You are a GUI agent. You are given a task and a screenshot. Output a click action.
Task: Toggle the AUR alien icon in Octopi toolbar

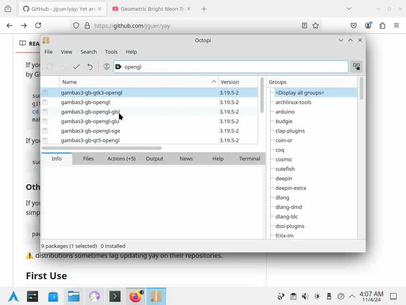pyautogui.click(x=107, y=67)
